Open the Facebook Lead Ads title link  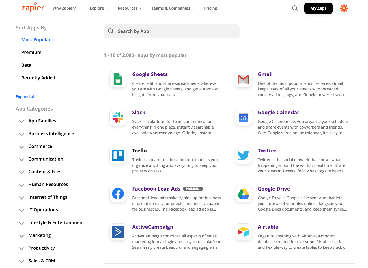[x=156, y=189]
